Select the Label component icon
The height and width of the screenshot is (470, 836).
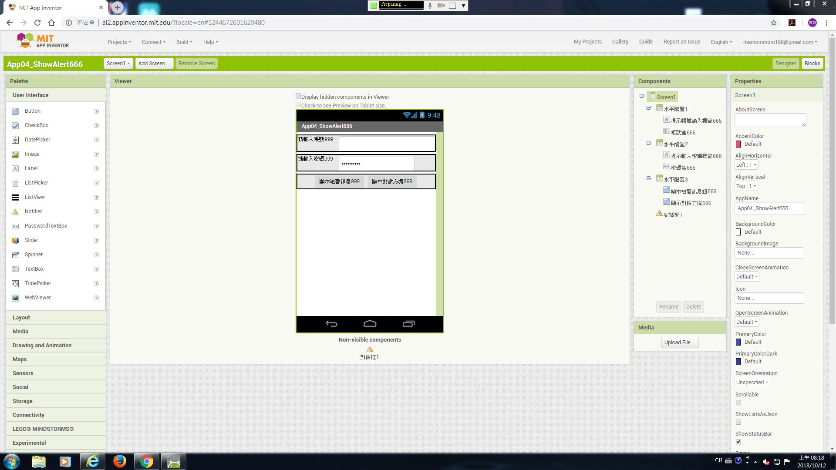click(15, 168)
